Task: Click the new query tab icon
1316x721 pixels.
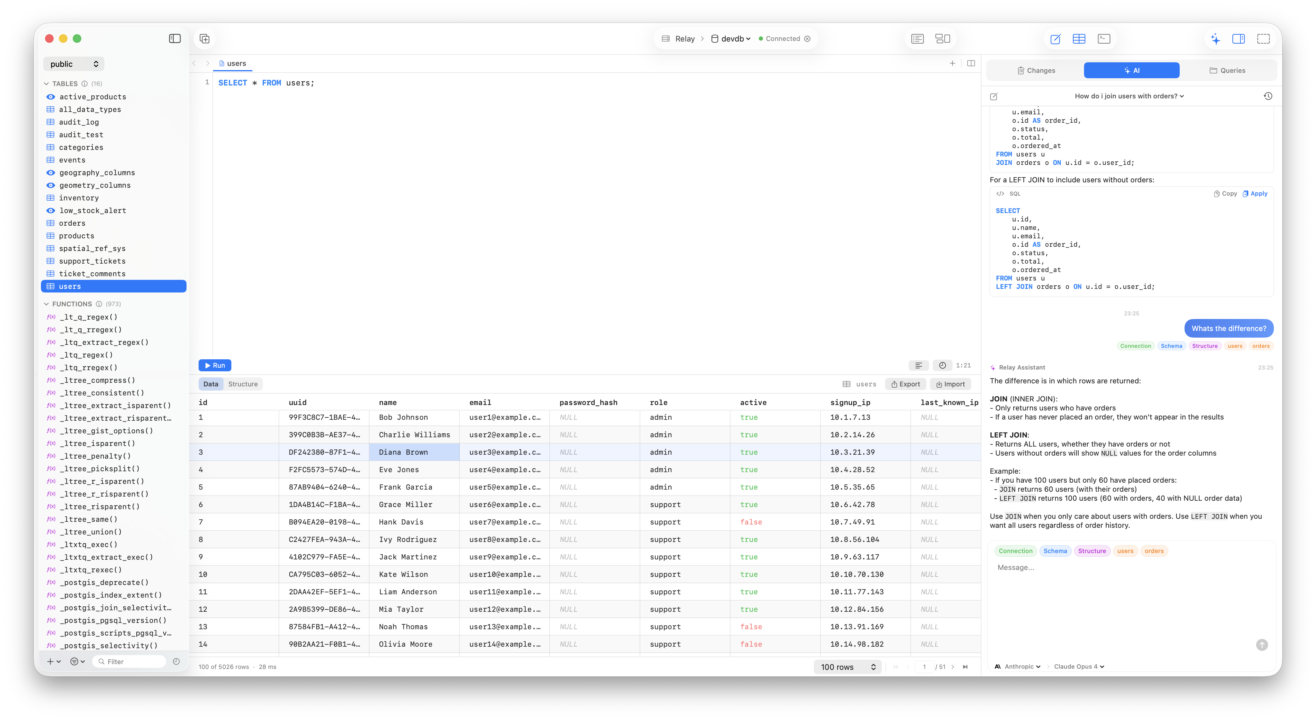Action: (x=952, y=63)
